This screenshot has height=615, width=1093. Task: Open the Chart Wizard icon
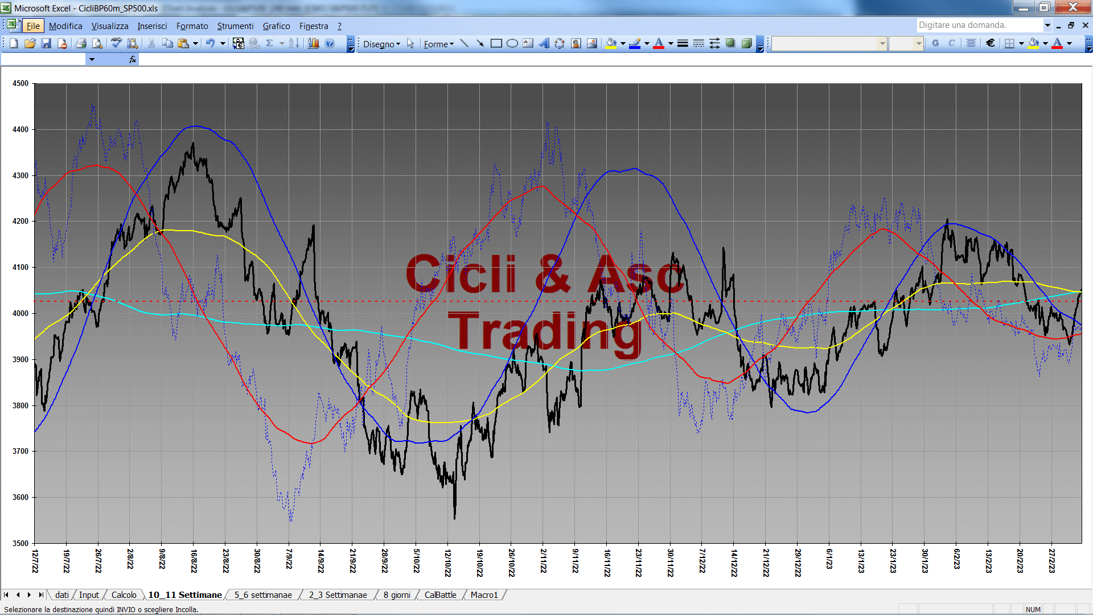click(x=313, y=43)
